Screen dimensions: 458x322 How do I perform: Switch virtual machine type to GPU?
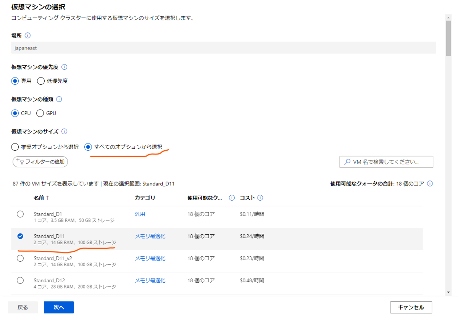coord(40,113)
